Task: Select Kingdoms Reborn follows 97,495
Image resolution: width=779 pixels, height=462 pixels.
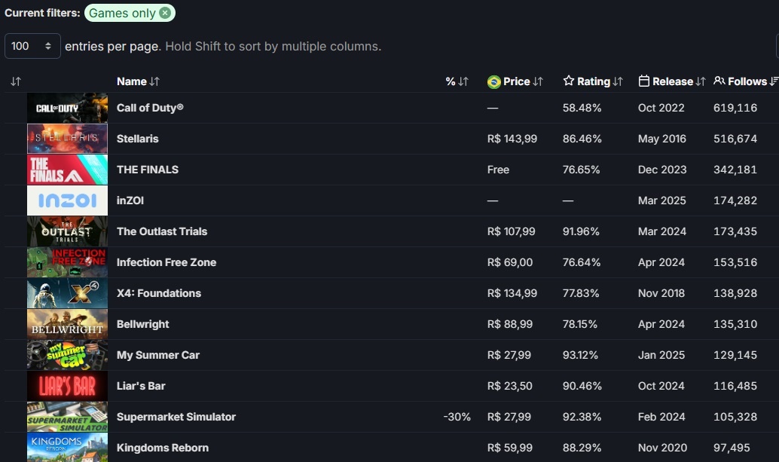Action: [x=732, y=448]
